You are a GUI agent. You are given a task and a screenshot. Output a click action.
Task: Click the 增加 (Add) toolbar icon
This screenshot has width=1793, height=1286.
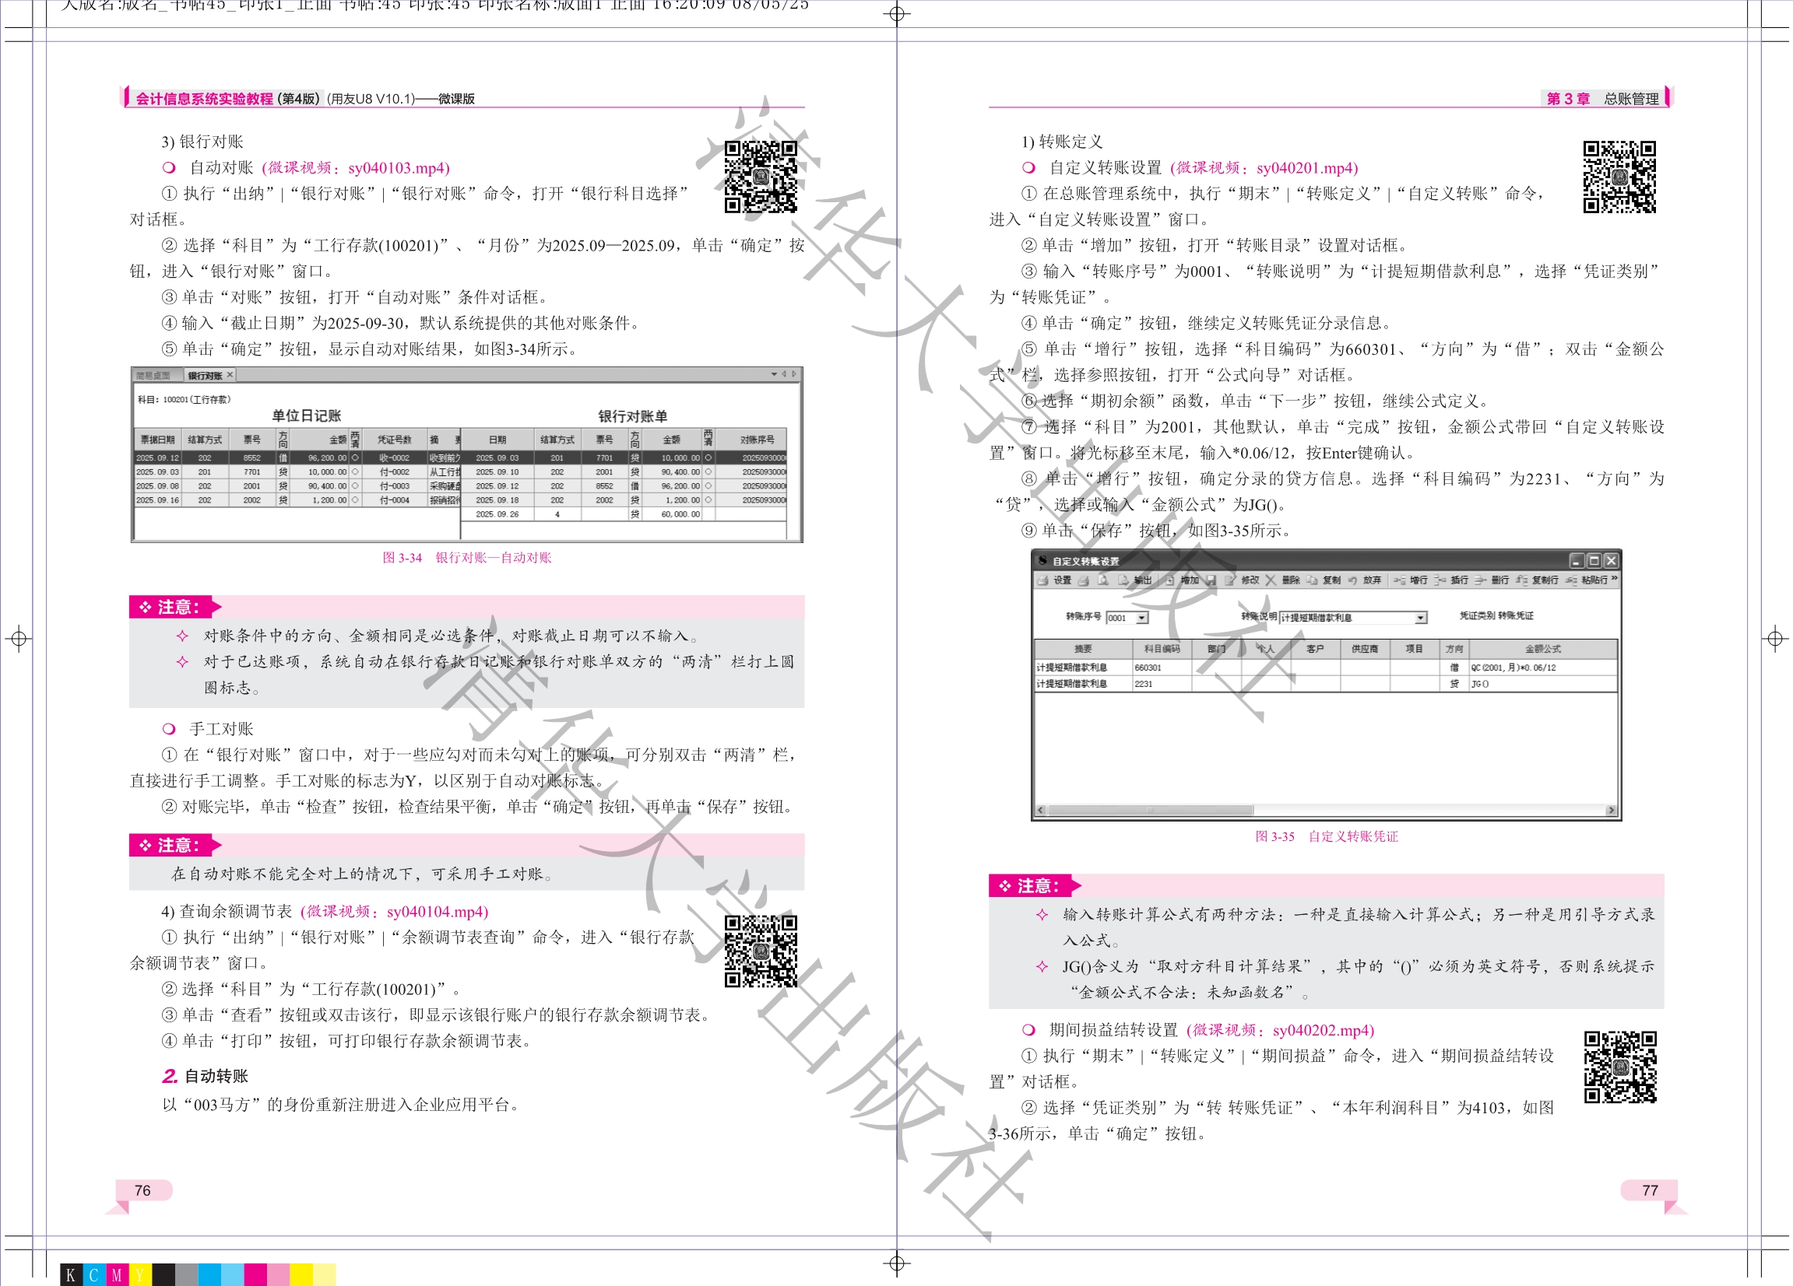(1170, 580)
